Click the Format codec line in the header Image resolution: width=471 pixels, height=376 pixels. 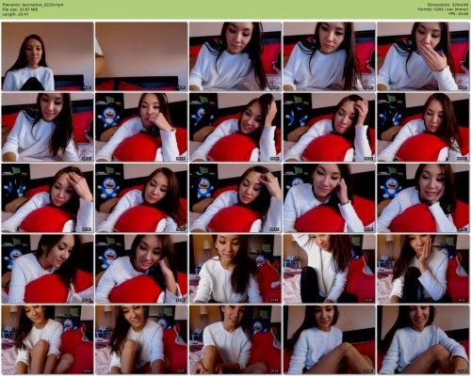(443, 9)
